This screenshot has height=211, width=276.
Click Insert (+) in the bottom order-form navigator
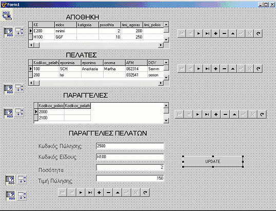click(99, 193)
